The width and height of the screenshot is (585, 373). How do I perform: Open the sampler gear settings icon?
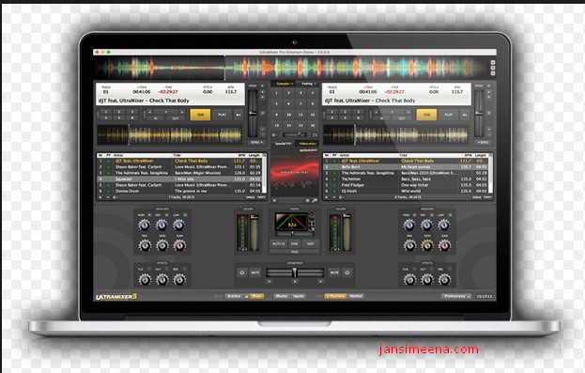tap(274, 134)
